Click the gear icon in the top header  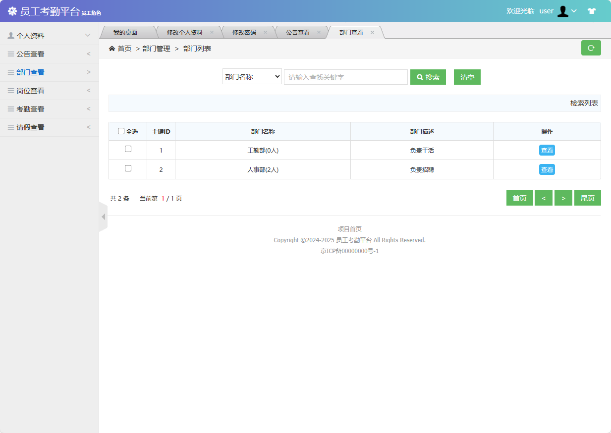click(12, 11)
